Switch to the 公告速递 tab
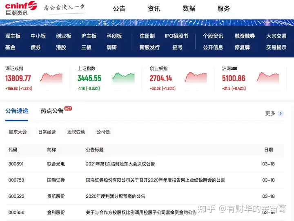This screenshot has height=221, width=294. click(17, 111)
